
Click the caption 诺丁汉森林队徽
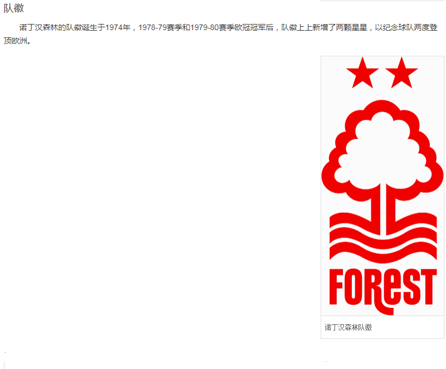click(348, 328)
